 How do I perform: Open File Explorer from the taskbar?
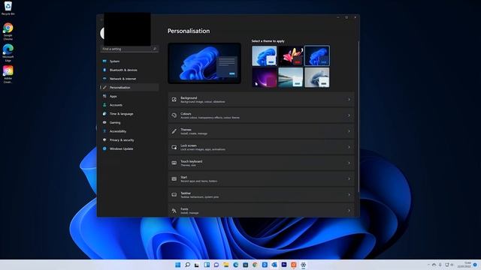click(226, 265)
